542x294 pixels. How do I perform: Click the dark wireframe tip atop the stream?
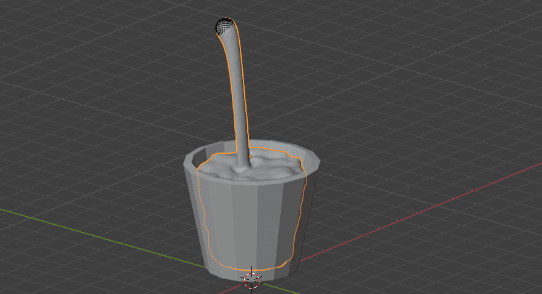click(x=224, y=26)
